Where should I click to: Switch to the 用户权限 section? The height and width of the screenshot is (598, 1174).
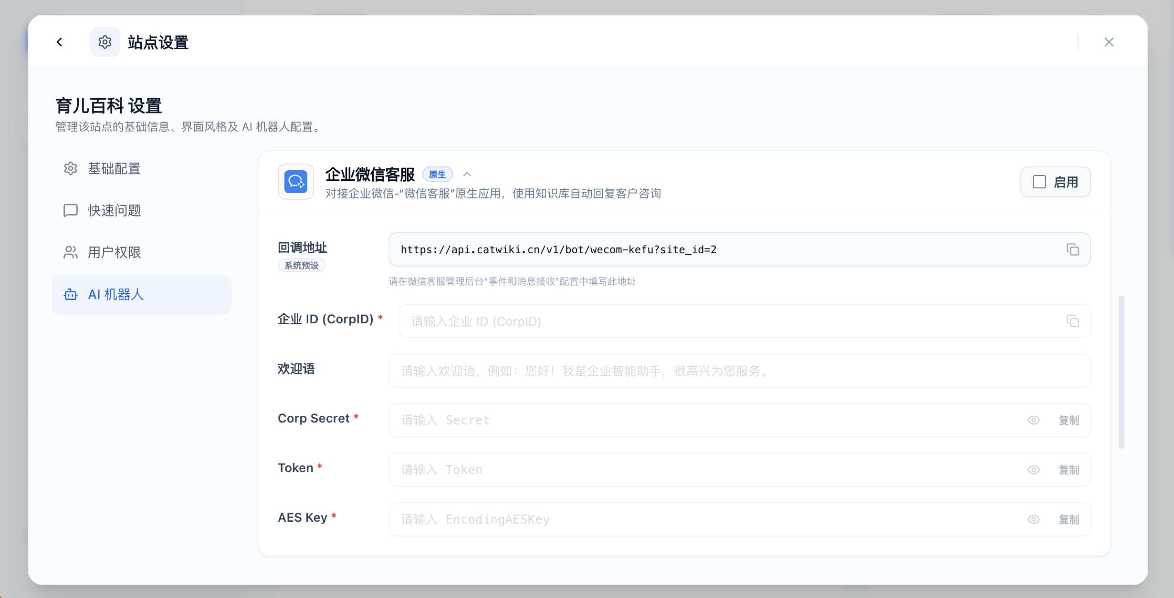[x=114, y=252]
